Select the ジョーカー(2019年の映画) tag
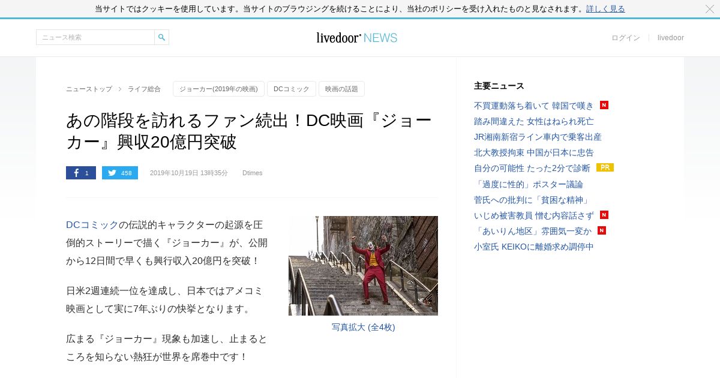This screenshot has width=720, height=378. (x=218, y=89)
